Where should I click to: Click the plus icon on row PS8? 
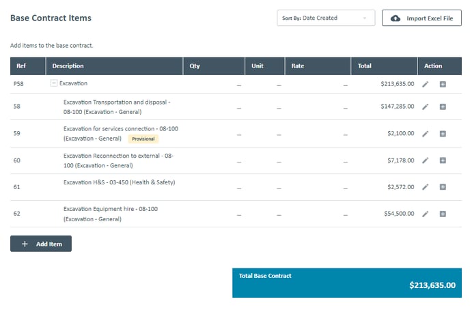point(443,85)
